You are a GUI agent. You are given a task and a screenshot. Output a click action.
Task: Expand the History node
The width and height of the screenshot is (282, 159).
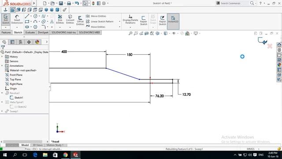click(2, 57)
